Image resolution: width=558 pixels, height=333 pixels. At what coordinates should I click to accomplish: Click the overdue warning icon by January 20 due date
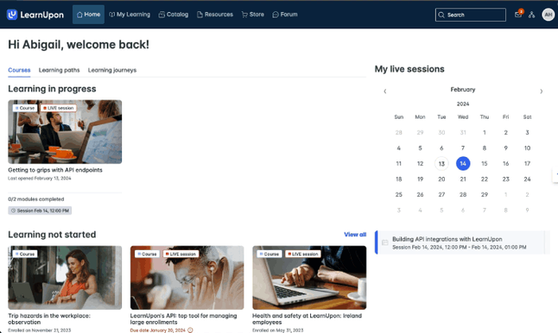click(x=190, y=330)
